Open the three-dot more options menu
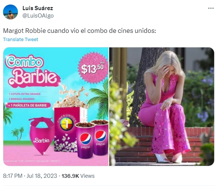This screenshot has width=219, height=186. [211, 8]
